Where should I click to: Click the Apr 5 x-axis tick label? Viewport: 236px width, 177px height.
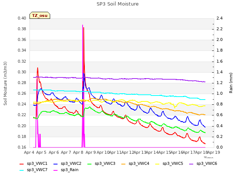[x=41, y=152]
